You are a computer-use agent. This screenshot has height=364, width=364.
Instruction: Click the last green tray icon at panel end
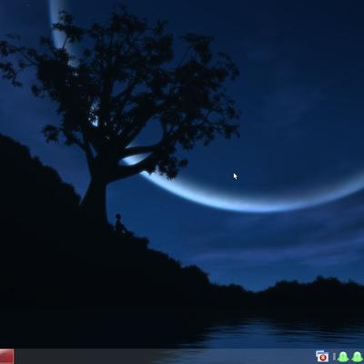358,357
